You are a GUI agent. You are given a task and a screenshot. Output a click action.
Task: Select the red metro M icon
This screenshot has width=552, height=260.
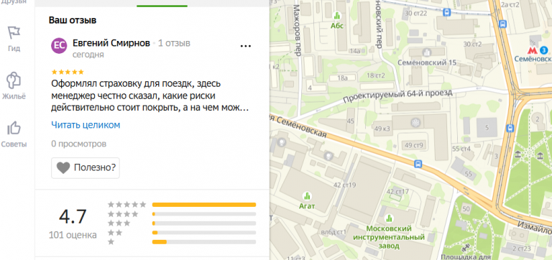point(532,50)
